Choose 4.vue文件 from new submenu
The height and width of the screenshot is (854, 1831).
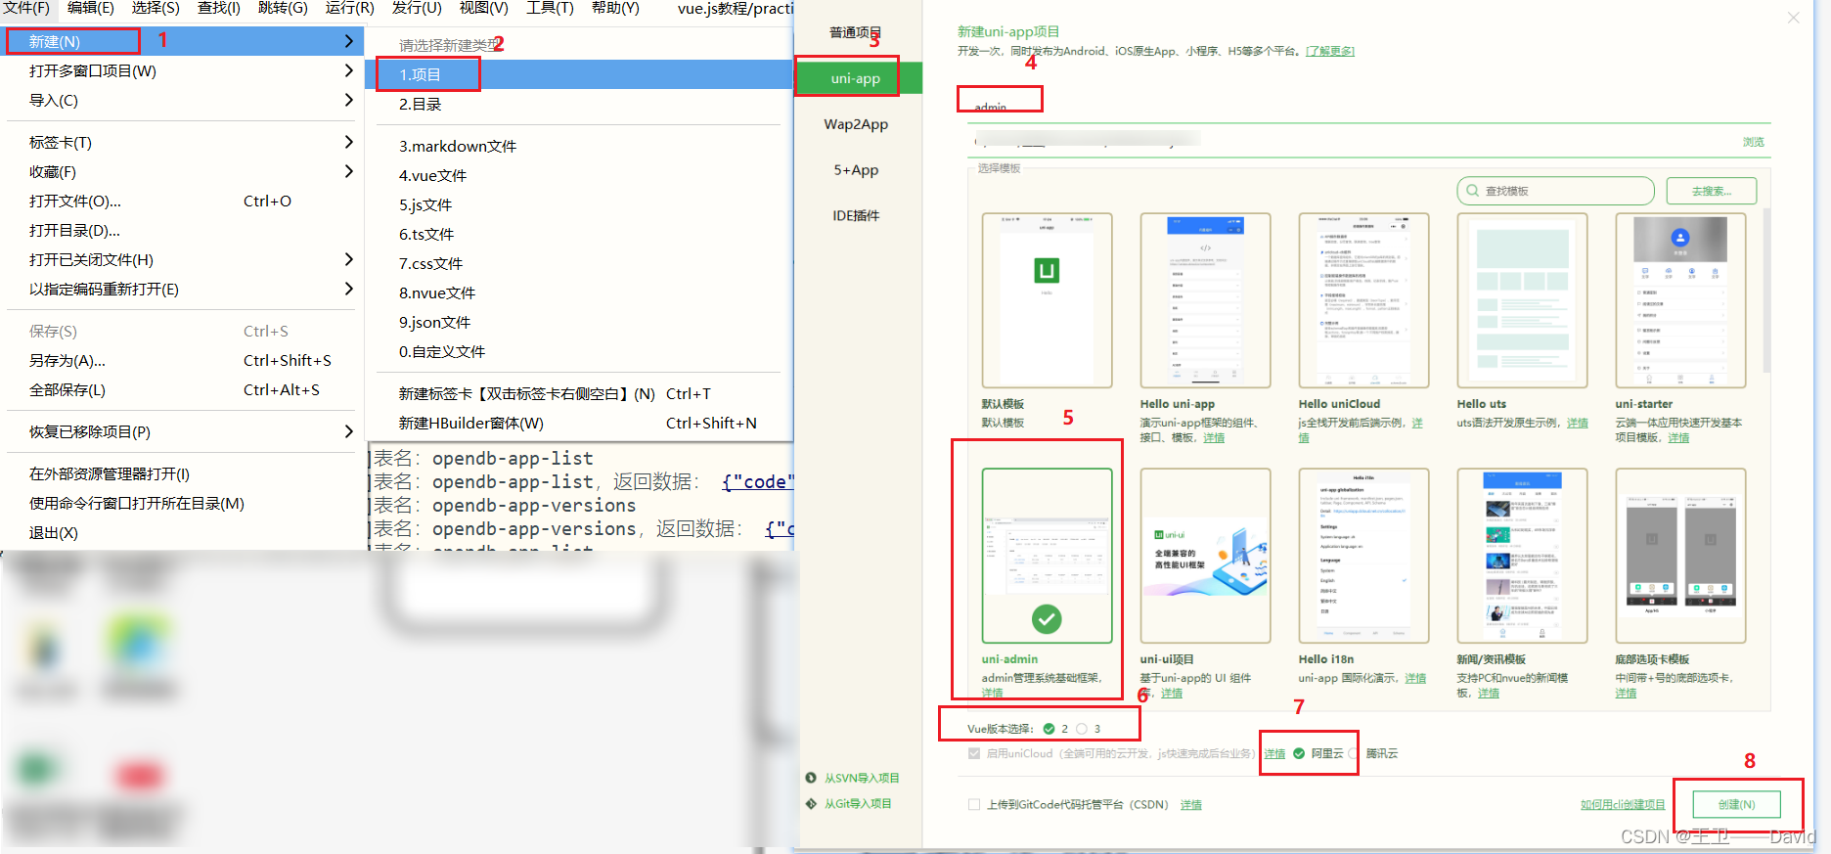coord(579,175)
